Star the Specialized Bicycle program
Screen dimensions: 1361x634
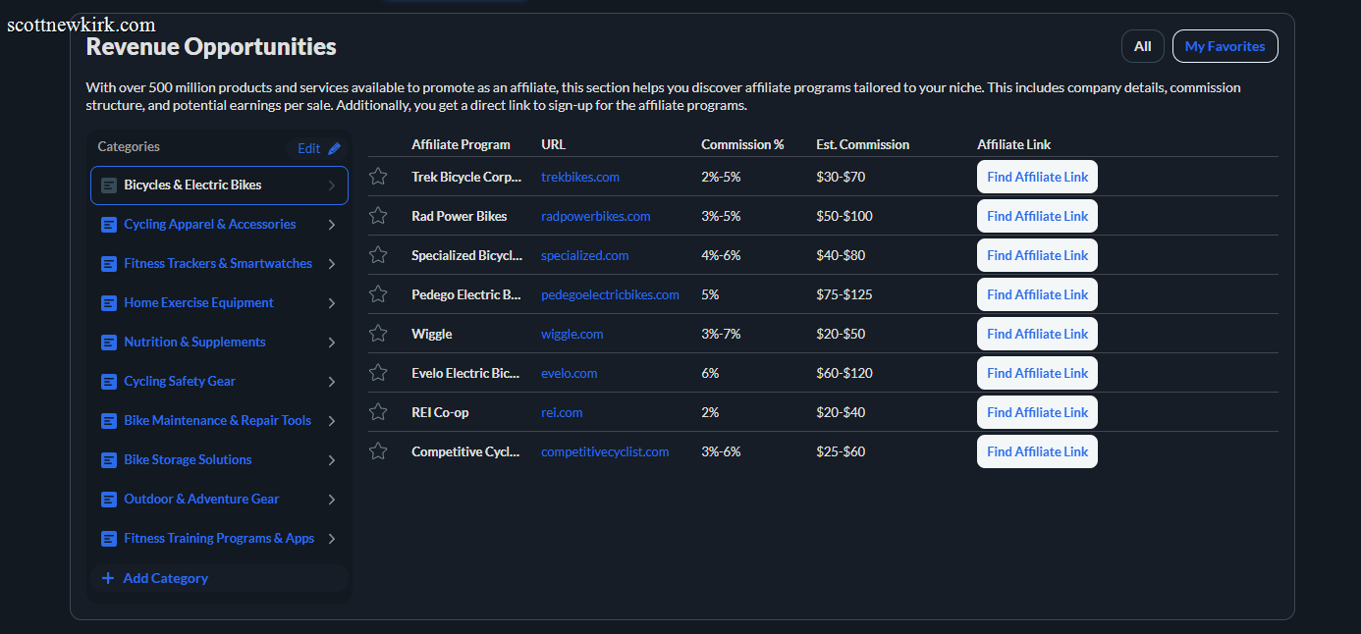coord(378,255)
